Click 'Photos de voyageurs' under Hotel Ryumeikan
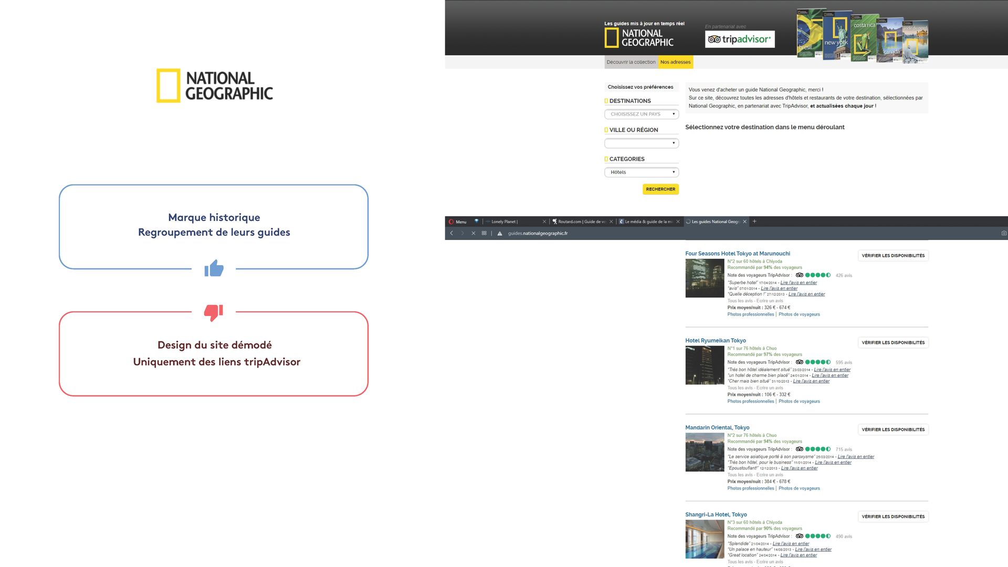Viewport: 1008px width, 567px height. (799, 402)
